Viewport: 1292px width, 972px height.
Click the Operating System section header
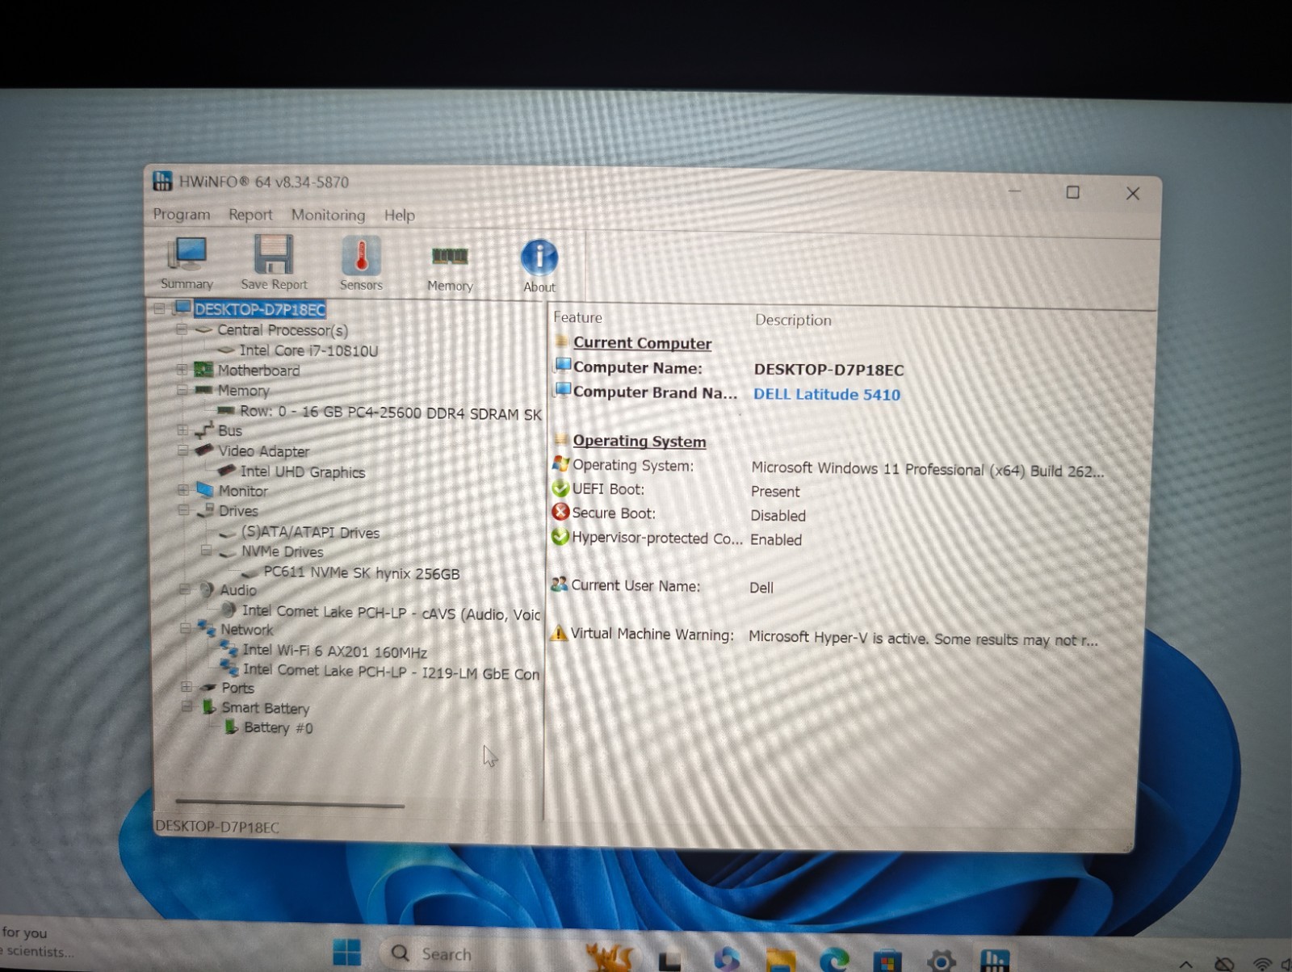click(640, 442)
